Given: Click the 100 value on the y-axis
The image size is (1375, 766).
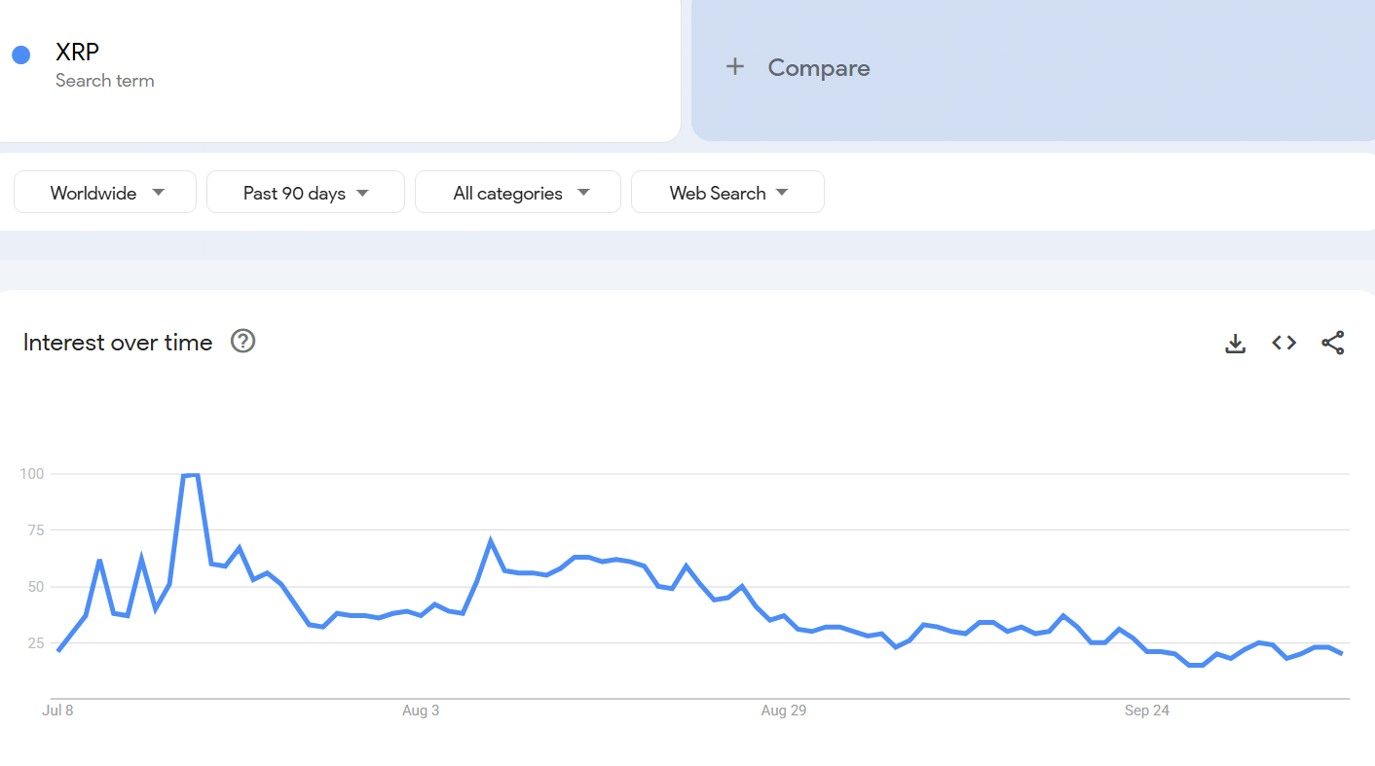Looking at the screenshot, I should point(29,474).
